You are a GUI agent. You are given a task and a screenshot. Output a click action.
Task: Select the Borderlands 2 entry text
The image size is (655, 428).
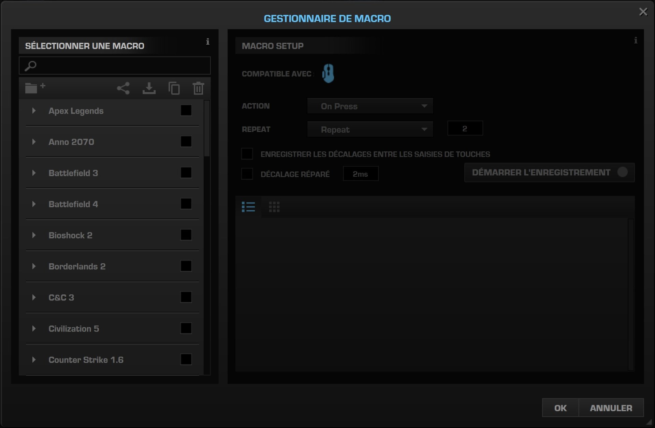(77, 266)
